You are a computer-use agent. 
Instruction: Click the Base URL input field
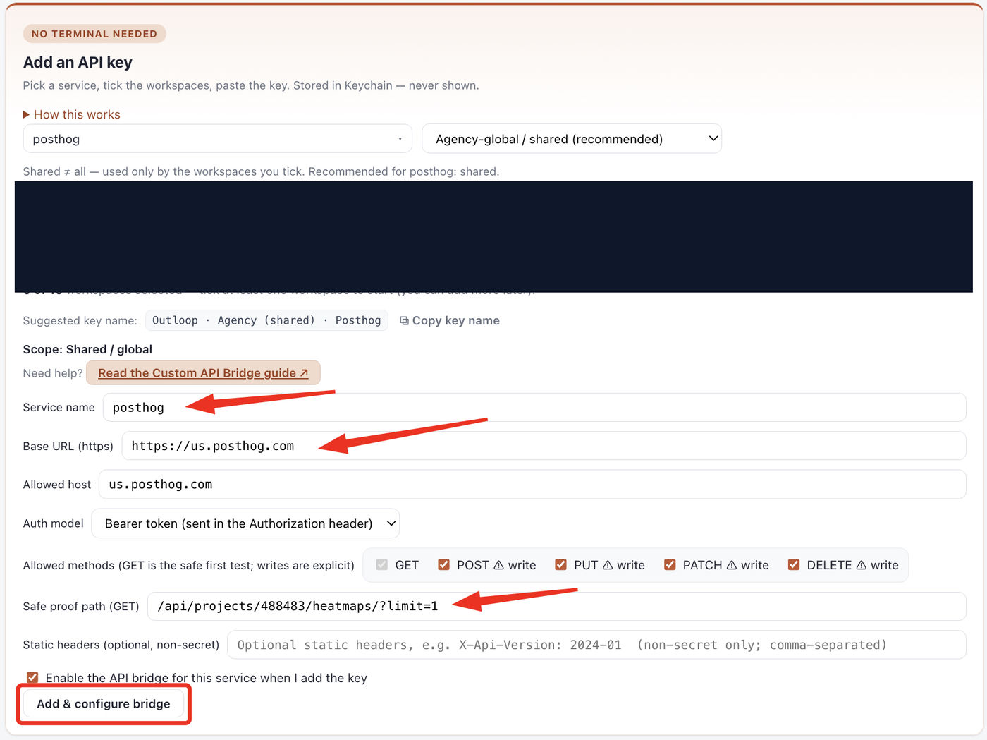544,446
